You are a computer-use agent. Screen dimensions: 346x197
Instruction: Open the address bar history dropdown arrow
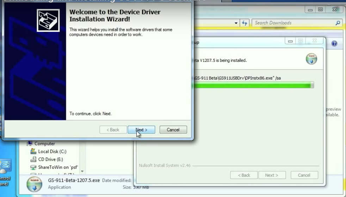coord(236,23)
